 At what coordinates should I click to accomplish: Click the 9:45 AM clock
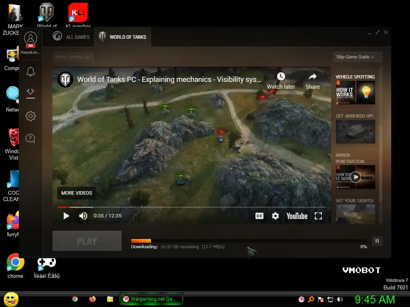point(375,299)
